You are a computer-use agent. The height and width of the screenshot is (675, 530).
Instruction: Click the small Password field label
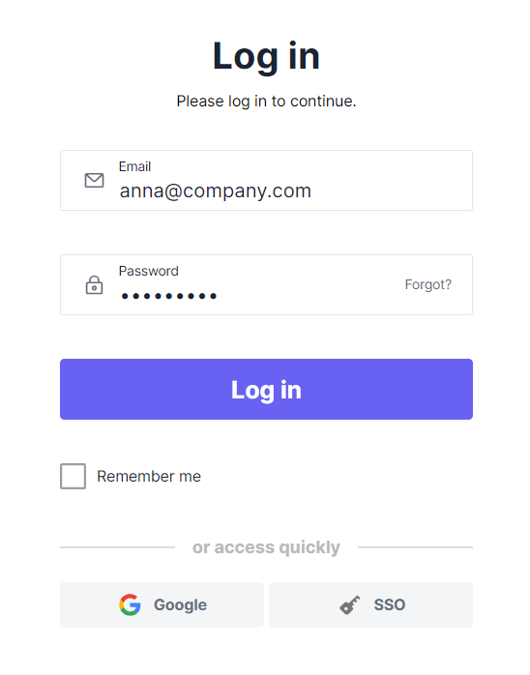[x=149, y=271]
